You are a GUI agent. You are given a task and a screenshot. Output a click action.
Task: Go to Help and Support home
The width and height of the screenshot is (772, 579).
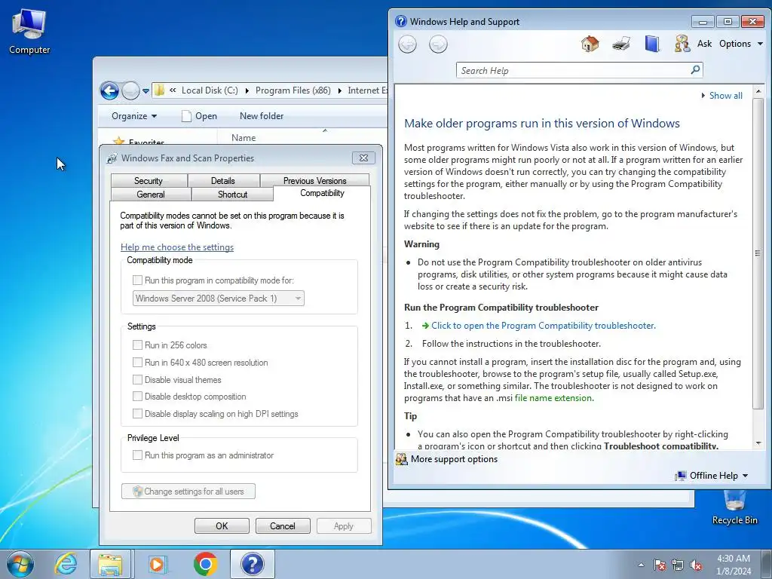[590, 44]
